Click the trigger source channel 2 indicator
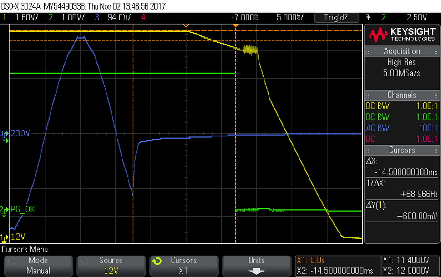Screen dimensions: 441x277 (x=384, y=17)
